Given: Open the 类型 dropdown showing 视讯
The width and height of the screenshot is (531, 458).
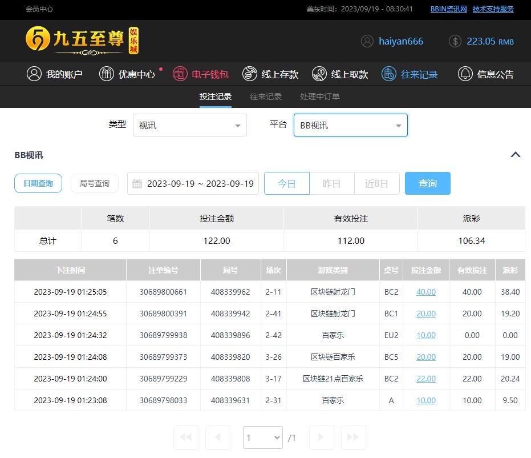Looking at the screenshot, I should tap(190, 125).
